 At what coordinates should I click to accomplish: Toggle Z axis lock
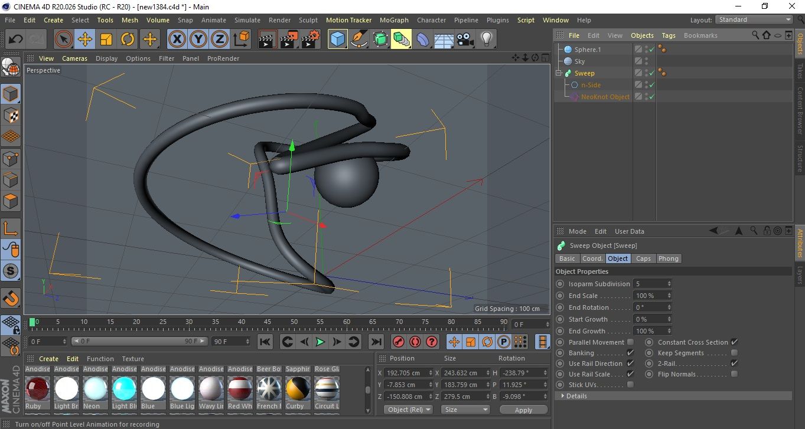pyautogui.click(x=220, y=40)
